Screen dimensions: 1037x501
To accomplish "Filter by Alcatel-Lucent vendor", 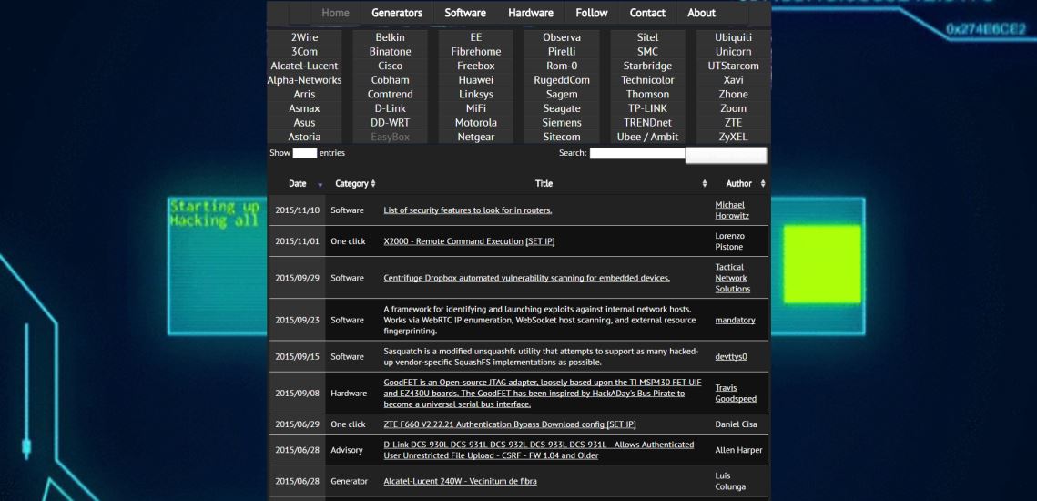I will pyautogui.click(x=304, y=66).
